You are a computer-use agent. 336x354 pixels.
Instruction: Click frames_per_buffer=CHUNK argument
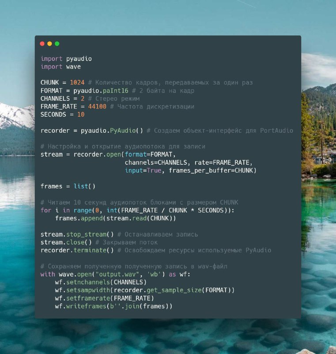click(211, 170)
